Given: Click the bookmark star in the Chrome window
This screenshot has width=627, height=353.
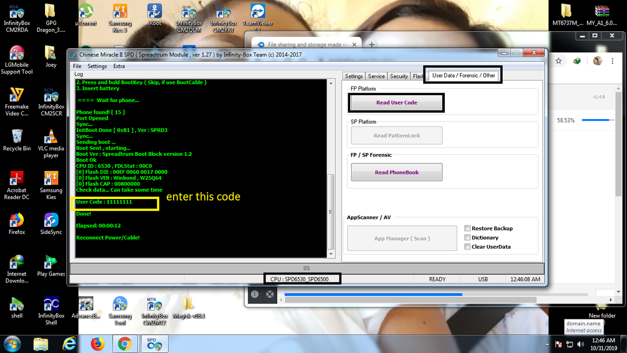Looking at the screenshot, I should tap(558, 61).
